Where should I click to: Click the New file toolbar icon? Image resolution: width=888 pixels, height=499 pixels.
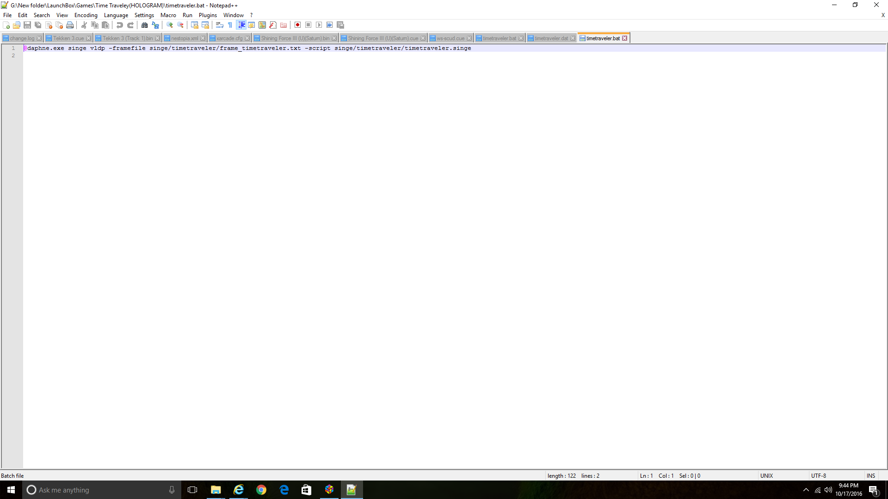[x=6, y=25]
